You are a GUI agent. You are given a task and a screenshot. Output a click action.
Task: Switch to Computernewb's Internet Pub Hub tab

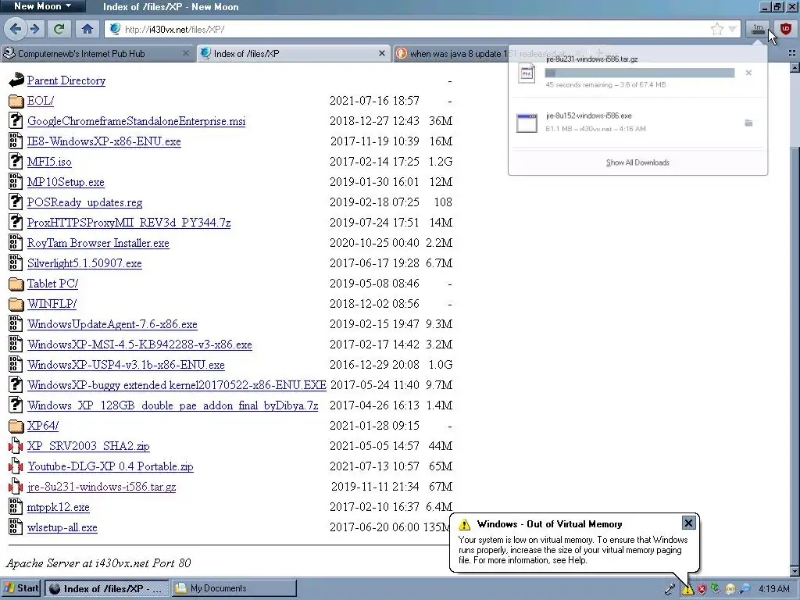pyautogui.click(x=98, y=54)
